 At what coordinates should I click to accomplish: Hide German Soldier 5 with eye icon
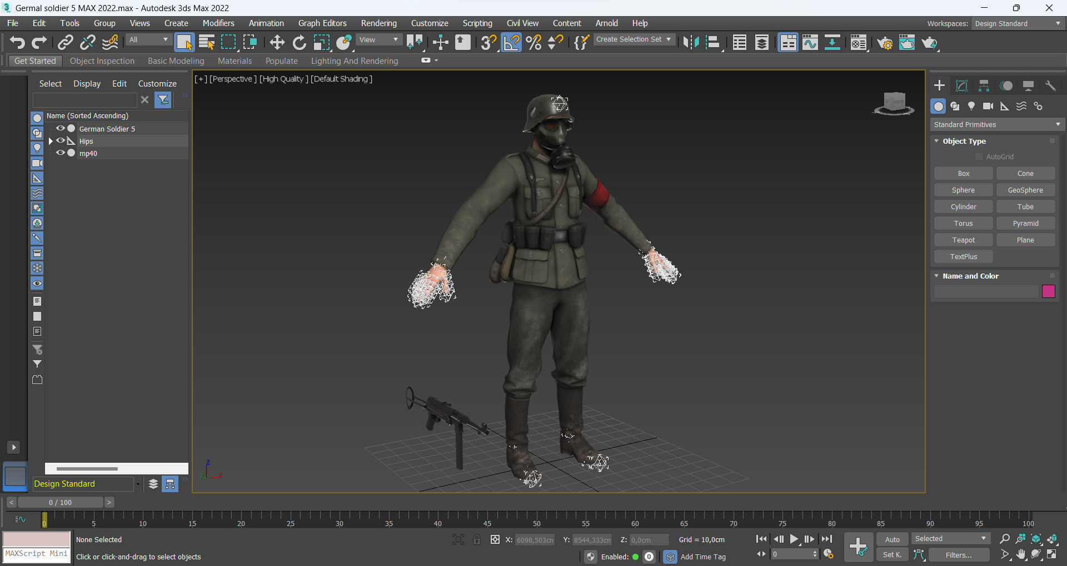click(x=61, y=128)
